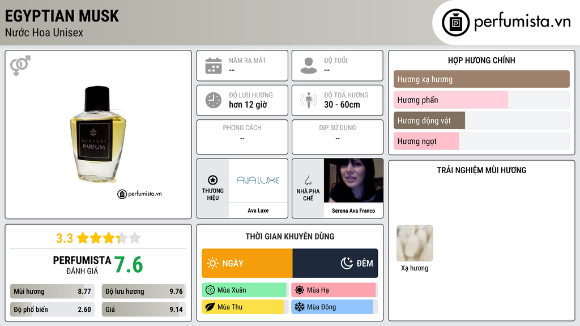The height and width of the screenshot is (326, 580).
Task: Click the perfumista.vn site name in header
Action: tap(522, 22)
